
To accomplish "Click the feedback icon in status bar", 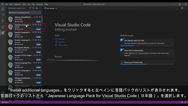I will click(182, 102).
